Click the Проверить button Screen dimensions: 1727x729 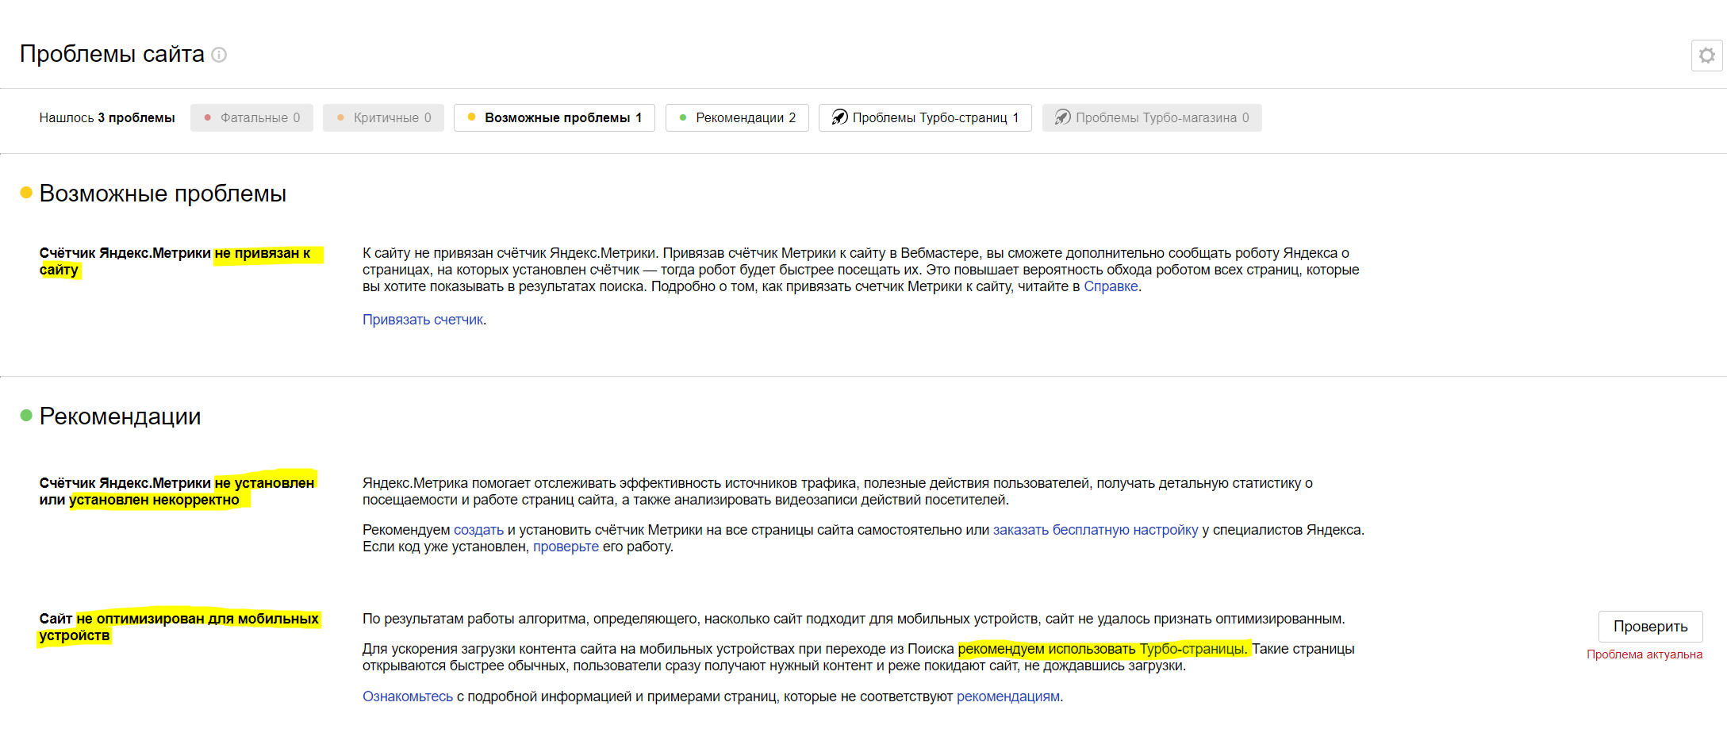tap(1650, 627)
